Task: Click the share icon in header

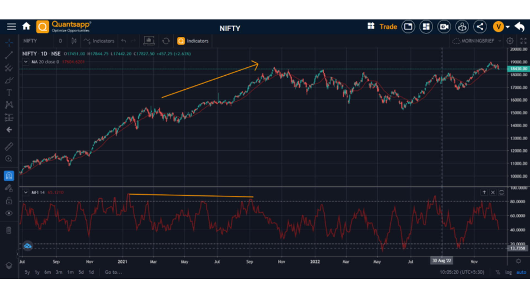Action: pyautogui.click(x=480, y=27)
